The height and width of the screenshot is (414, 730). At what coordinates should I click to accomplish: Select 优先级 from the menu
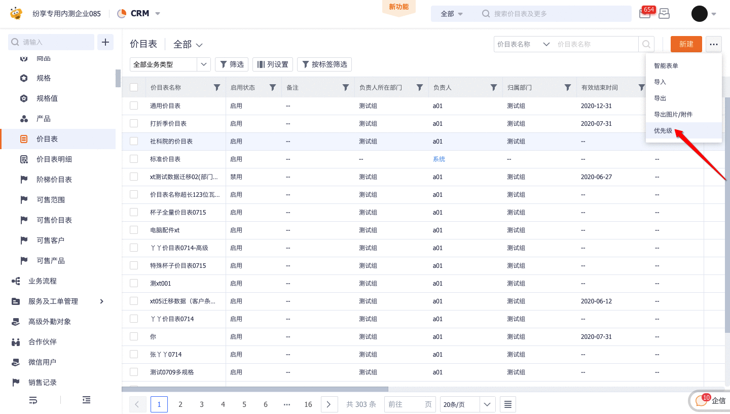[683, 130]
